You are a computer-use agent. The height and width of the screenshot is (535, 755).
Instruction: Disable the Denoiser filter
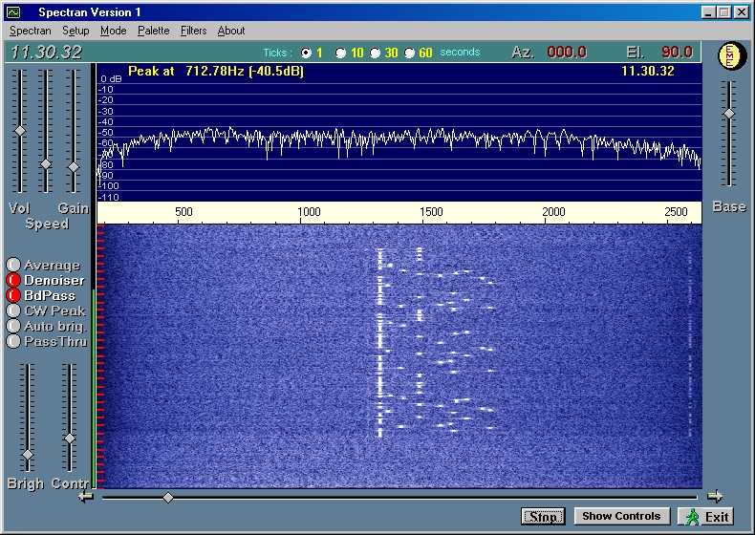coord(13,281)
